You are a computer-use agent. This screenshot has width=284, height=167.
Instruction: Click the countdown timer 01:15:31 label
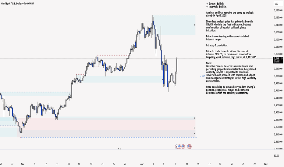pyautogui.click(x=278, y=62)
